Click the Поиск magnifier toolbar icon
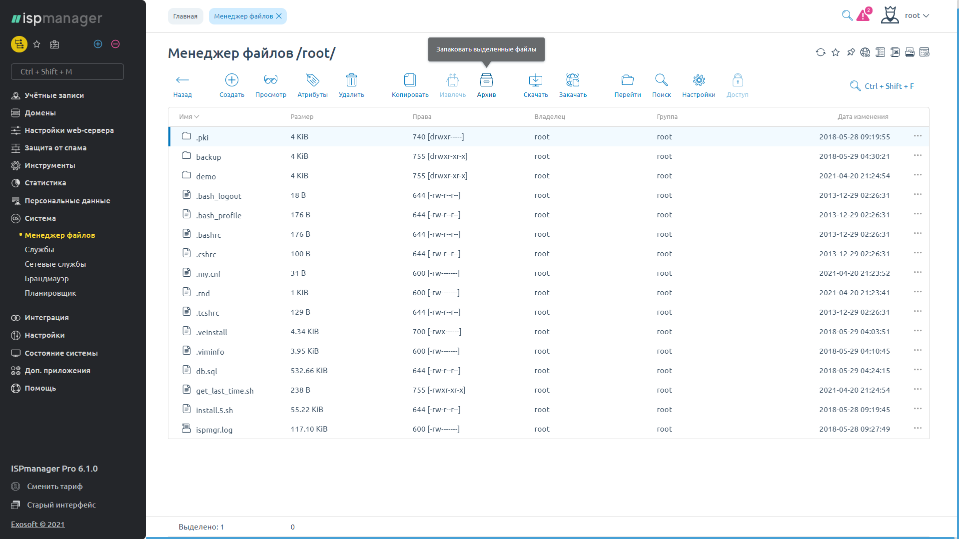The height and width of the screenshot is (539, 959). 661,80
